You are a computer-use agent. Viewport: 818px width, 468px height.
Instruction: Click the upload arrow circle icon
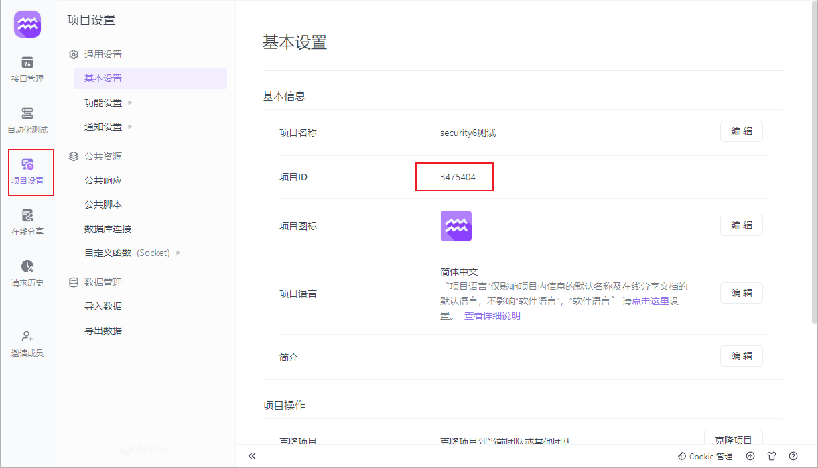tap(750, 456)
